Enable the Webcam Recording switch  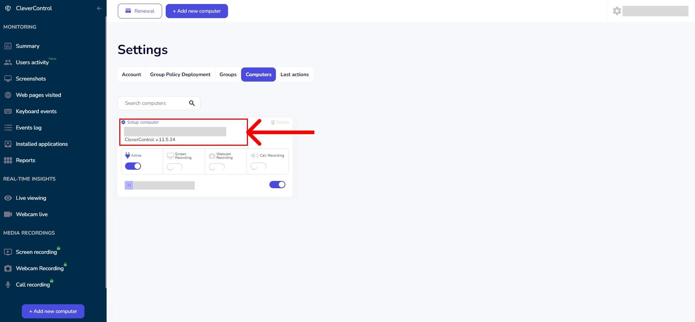coord(217,167)
